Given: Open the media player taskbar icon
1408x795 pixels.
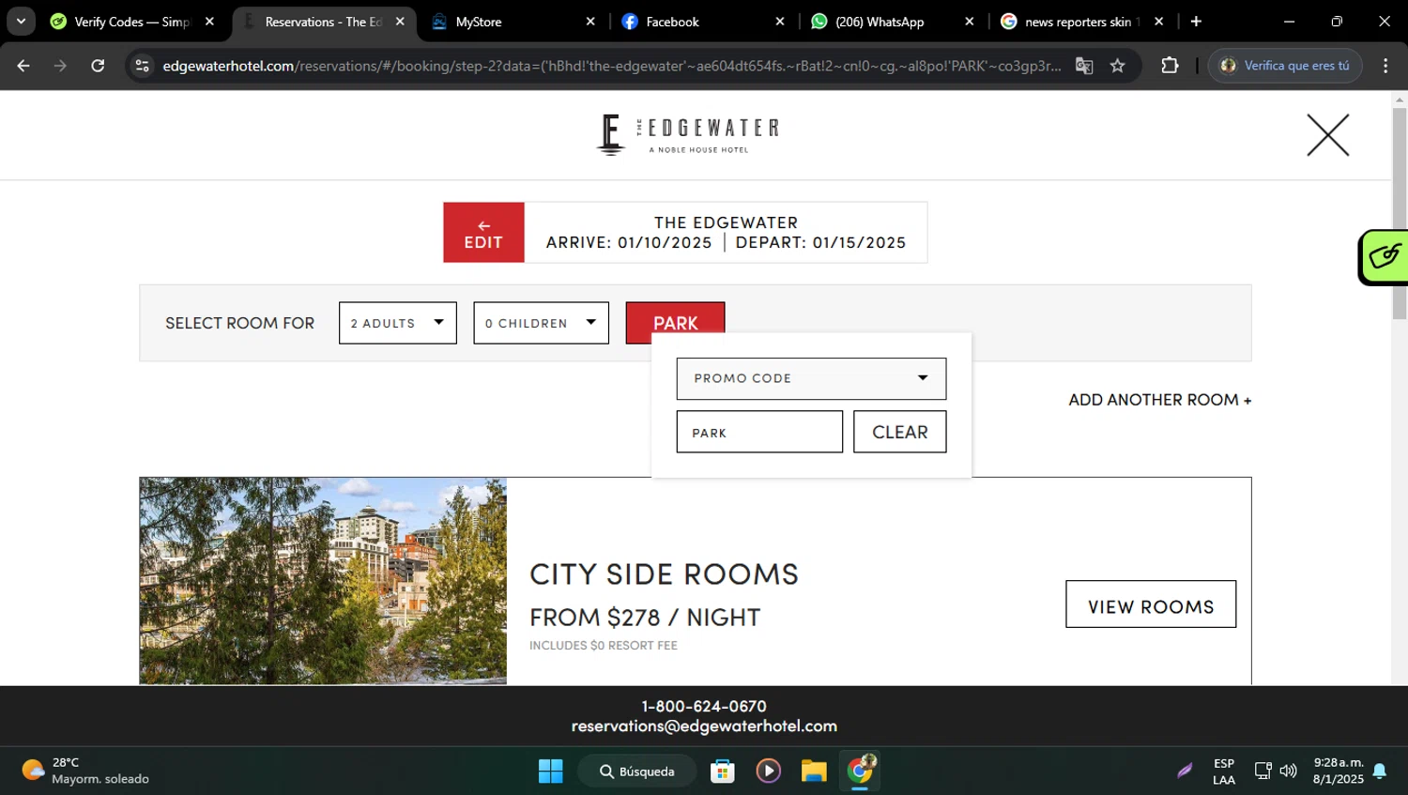Looking at the screenshot, I should 768,771.
